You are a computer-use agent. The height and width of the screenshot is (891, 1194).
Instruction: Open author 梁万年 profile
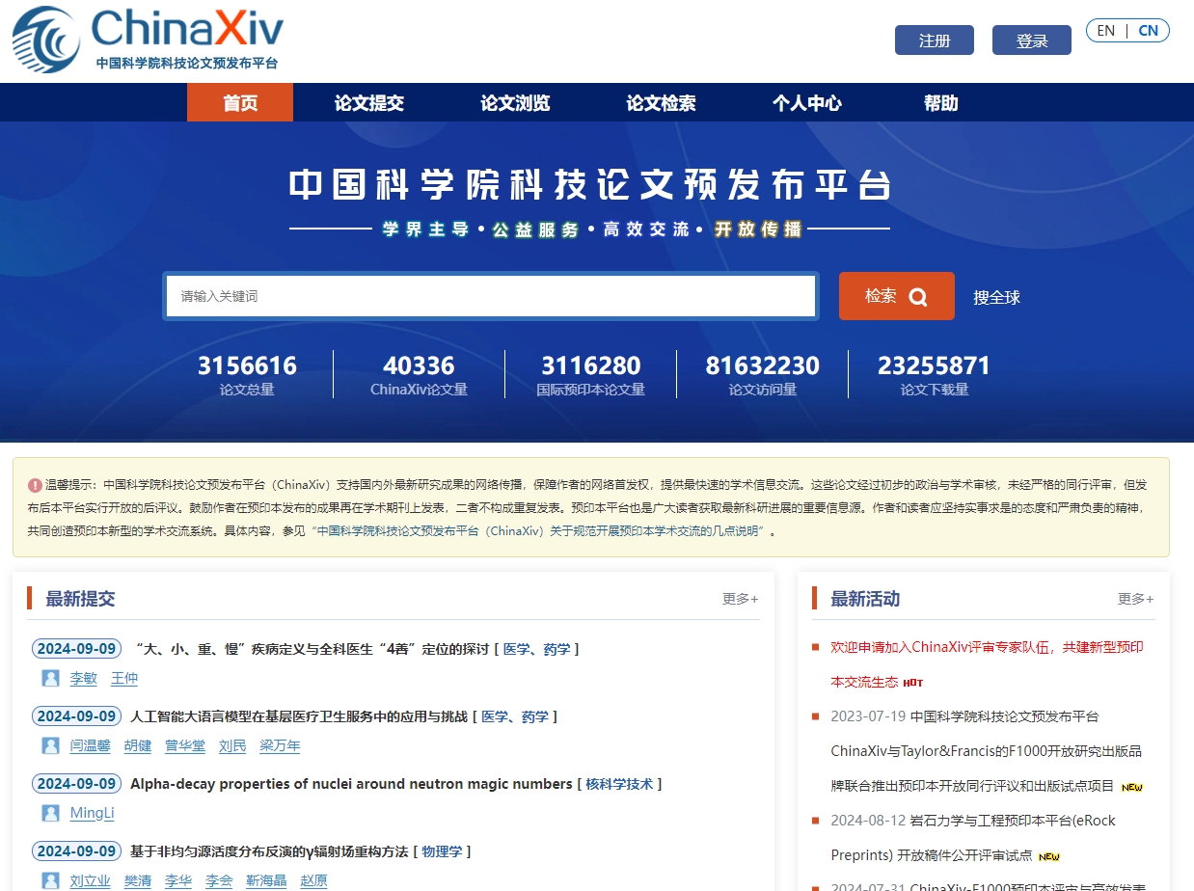pyautogui.click(x=280, y=746)
